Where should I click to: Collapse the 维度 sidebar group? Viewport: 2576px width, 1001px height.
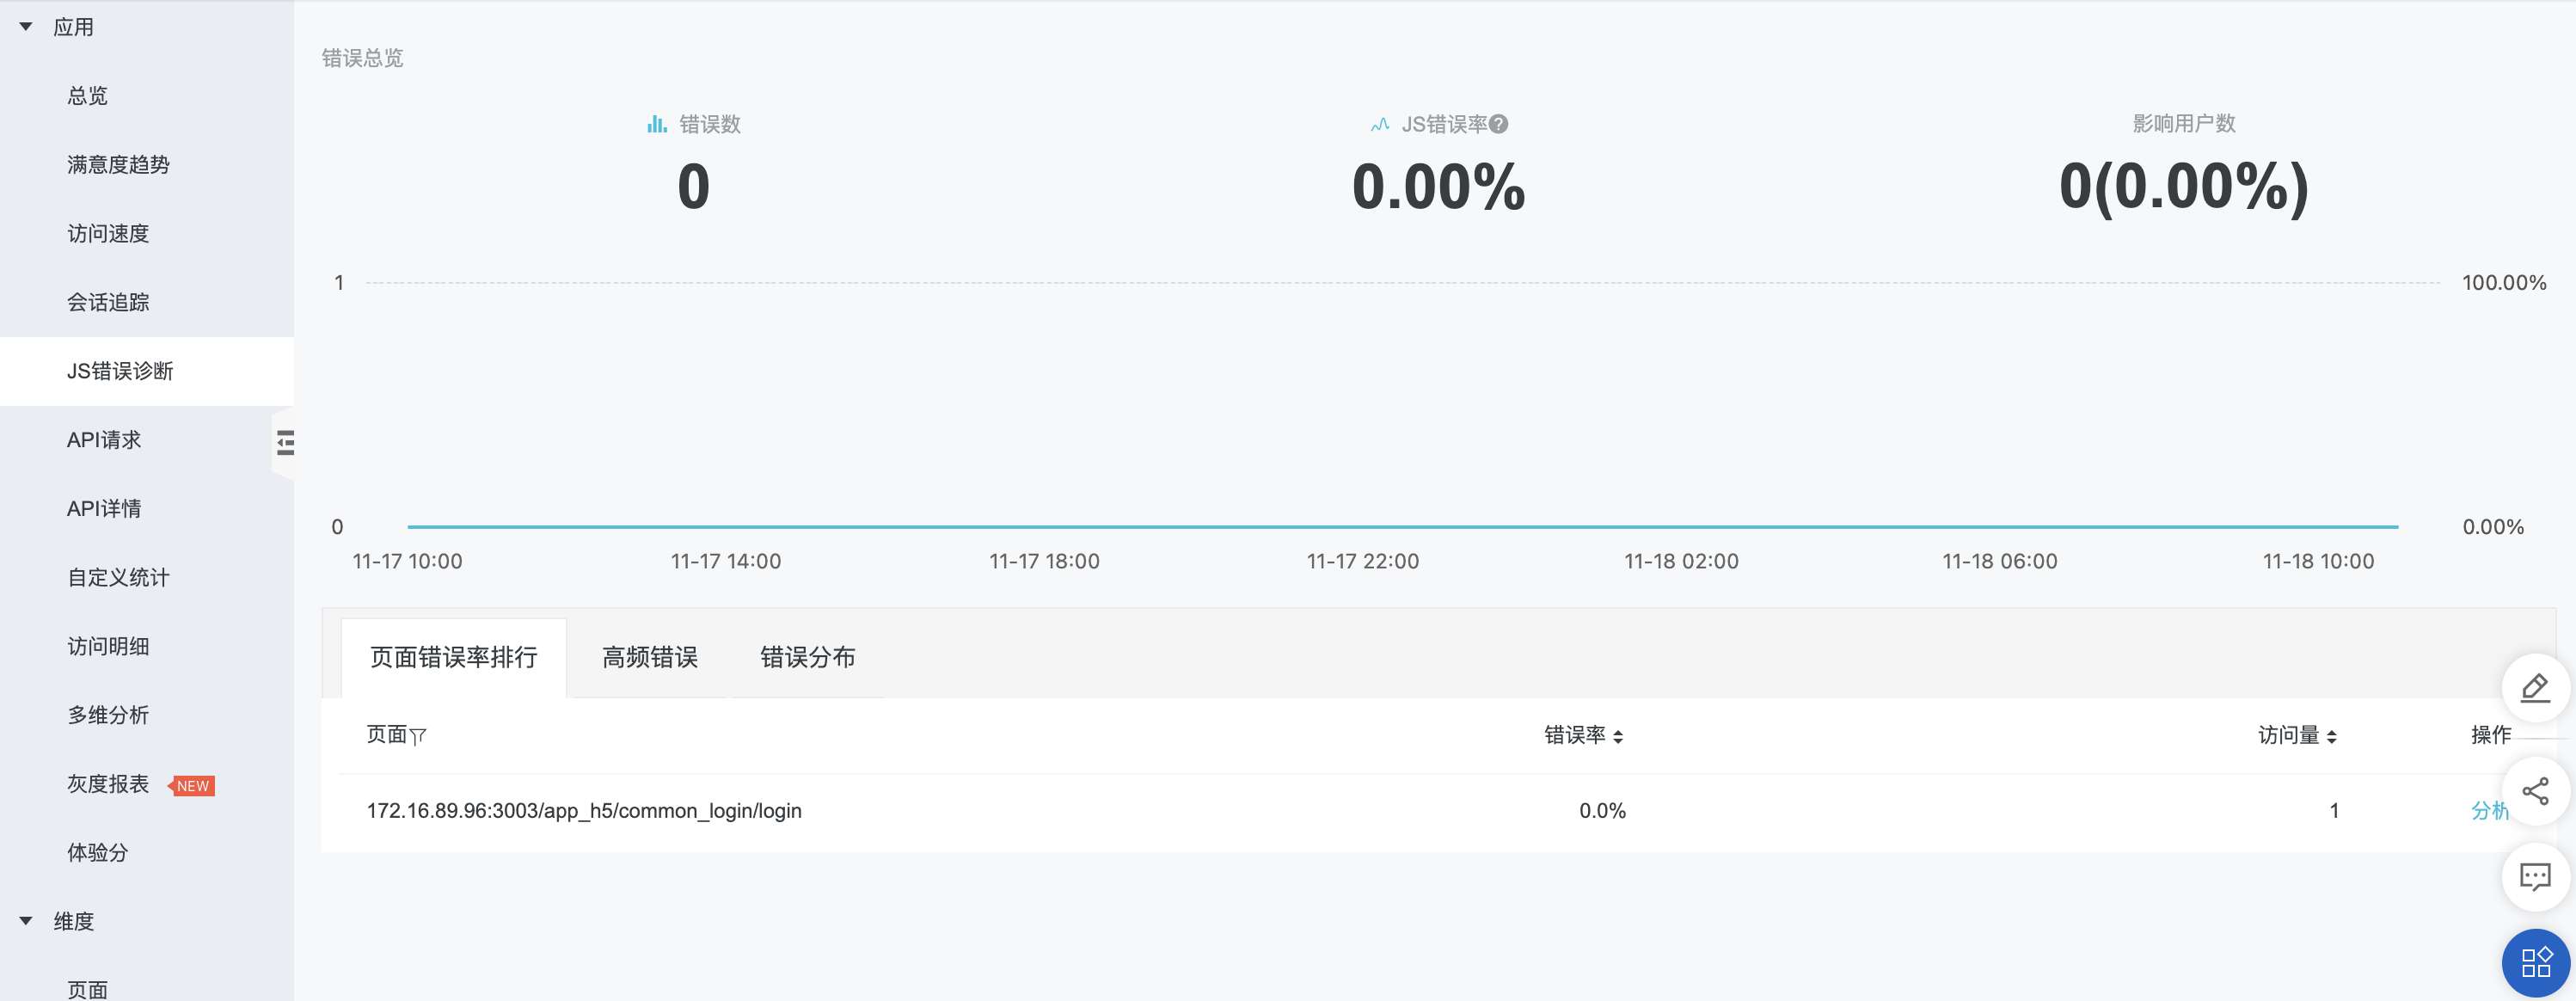point(26,921)
